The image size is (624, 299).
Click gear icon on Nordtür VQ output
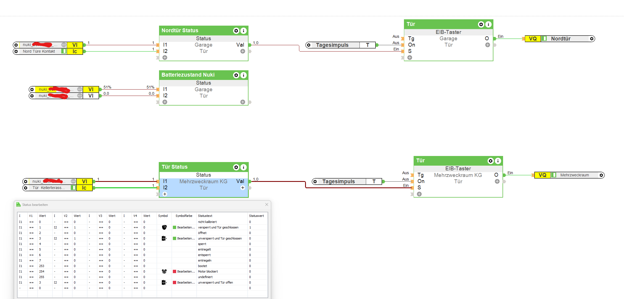[x=592, y=39]
